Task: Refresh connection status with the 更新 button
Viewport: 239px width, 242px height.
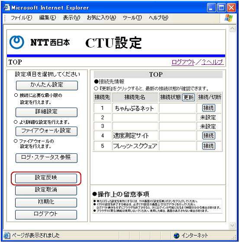Action: [x=188, y=97]
